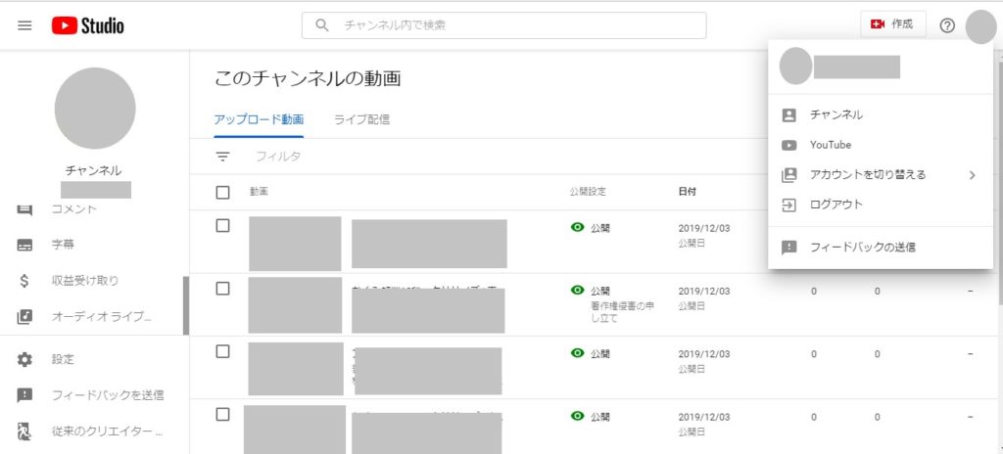This screenshot has height=454, width=1003.
Task: Click third row's green eye 公開 icon
Action: [x=577, y=352]
